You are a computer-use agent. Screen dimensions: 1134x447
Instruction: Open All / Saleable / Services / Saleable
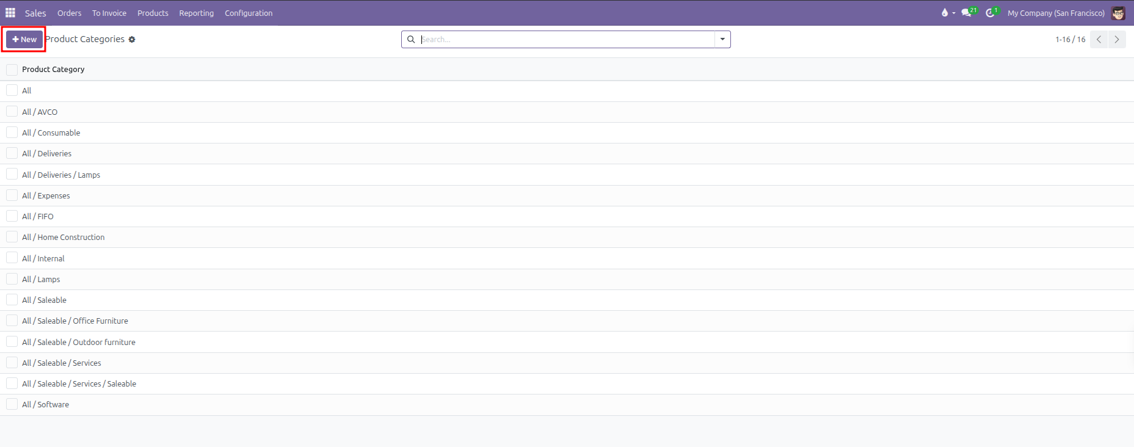79,383
